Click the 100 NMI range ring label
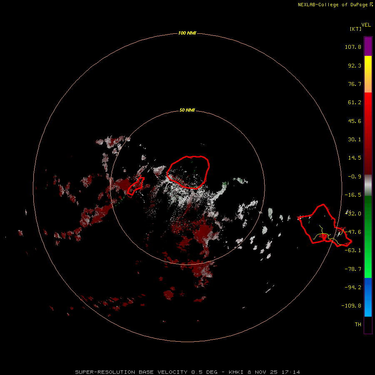The height and width of the screenshot is (375, 375). tap(187, 33)
